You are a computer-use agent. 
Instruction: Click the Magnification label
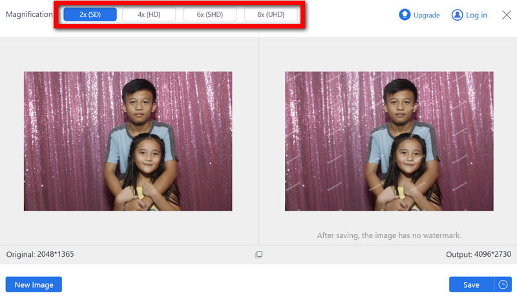[x=29, y=15]
